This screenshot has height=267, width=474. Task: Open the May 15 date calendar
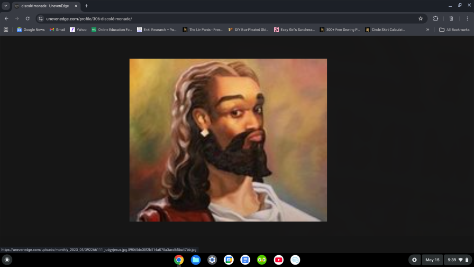(432, 260)
